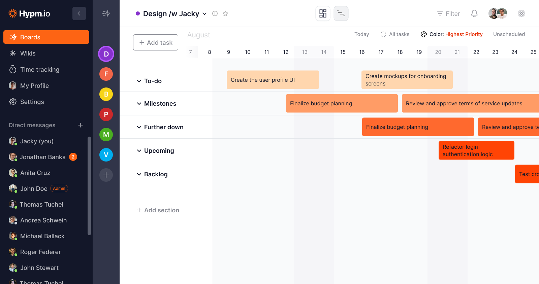539x284 pixels.
Task: Click the Add task button
Action: point(156,42)
